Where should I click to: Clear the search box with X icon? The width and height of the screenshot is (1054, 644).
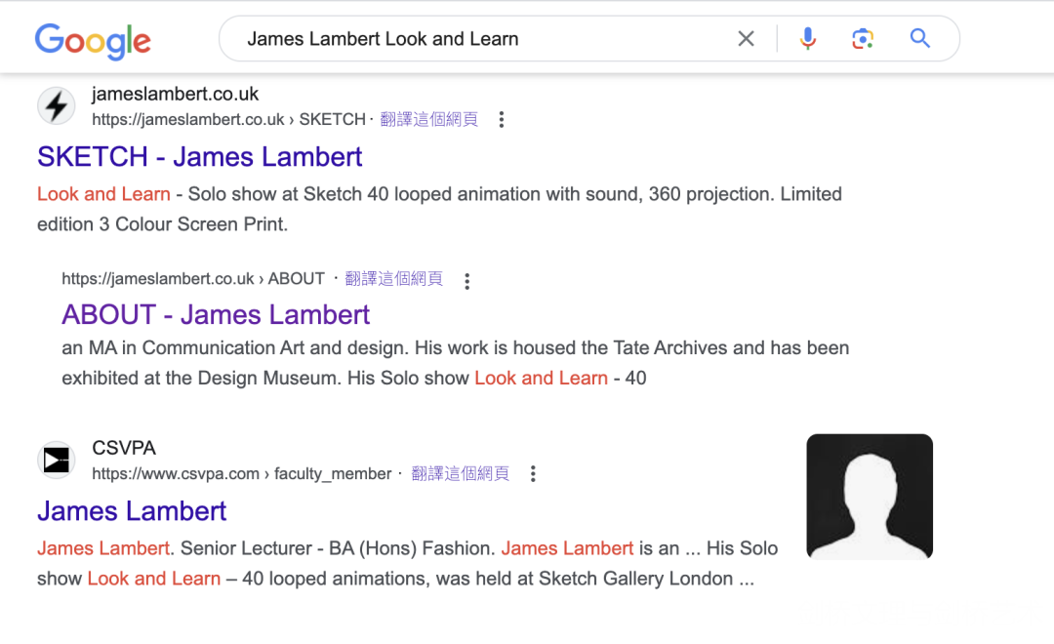[x=747, y=39]
